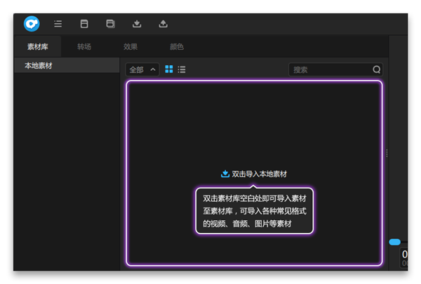Go to the 颜色 tab
421x284 pixels.
click(177, 47)
